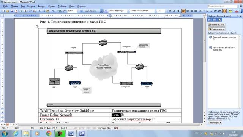Open a file with the folder icon
Viewport: 243px width, 137px height.
[x=8, y=11]
